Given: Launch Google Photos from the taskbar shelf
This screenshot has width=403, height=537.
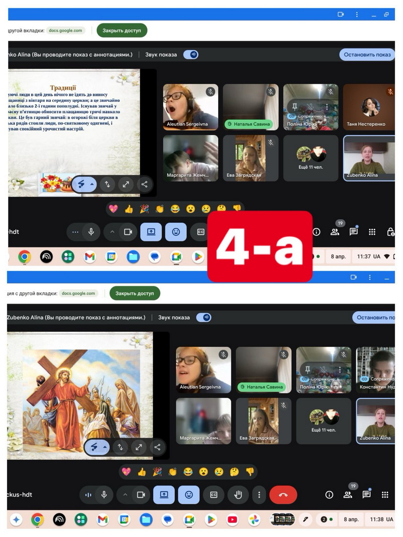Looking at the screenshot, I should [x=254, y=519].
